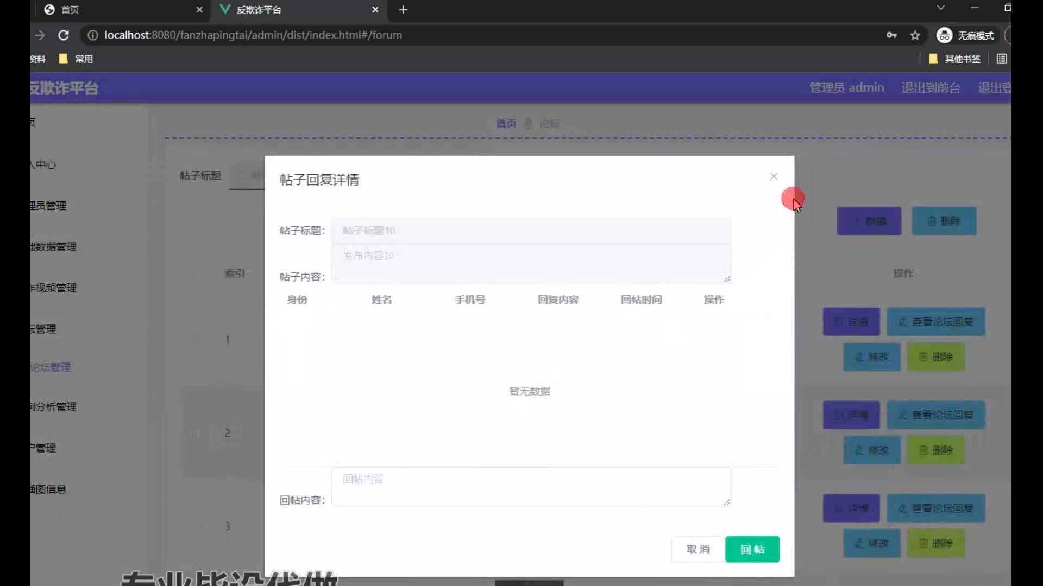Screen dimensions: 1043x586
Task: Click 修改 for row 1
Action: (871, 357)
